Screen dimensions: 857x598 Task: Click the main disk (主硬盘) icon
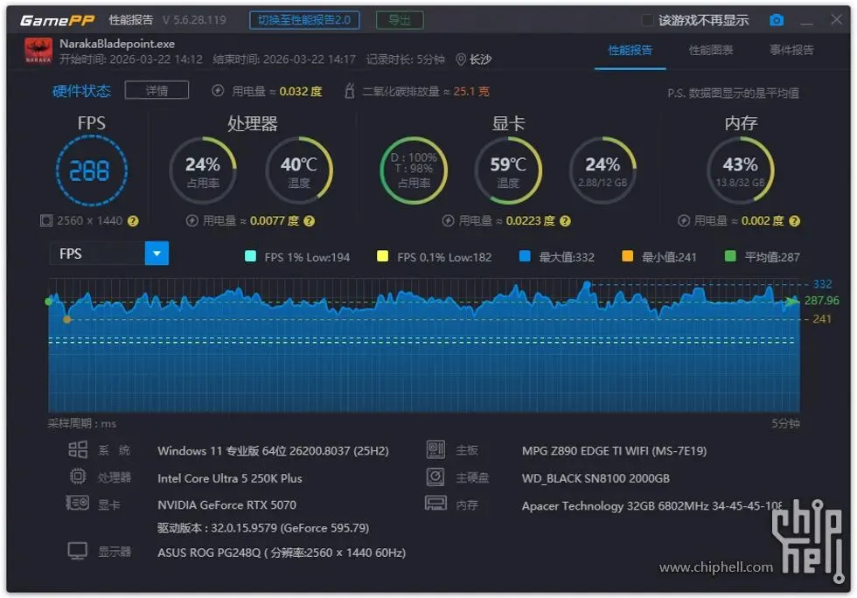coord(435,476)
